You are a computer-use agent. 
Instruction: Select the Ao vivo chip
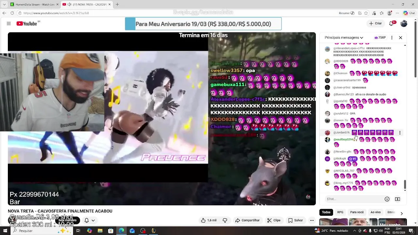point(376,212)
